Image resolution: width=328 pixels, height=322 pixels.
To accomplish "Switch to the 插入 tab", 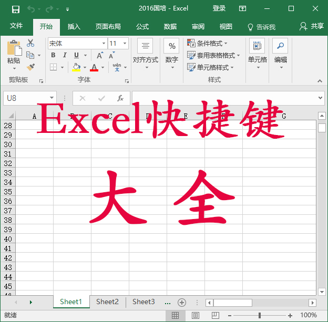I will (74, 27).
